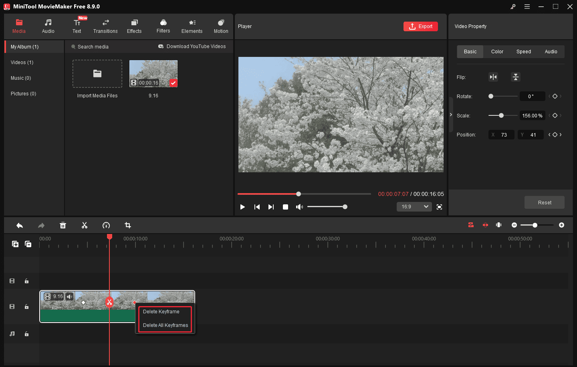Toggle the red checkmark on 9.16 thumbnail
Viewport: 577px width, 367px height.
(174, 83)
